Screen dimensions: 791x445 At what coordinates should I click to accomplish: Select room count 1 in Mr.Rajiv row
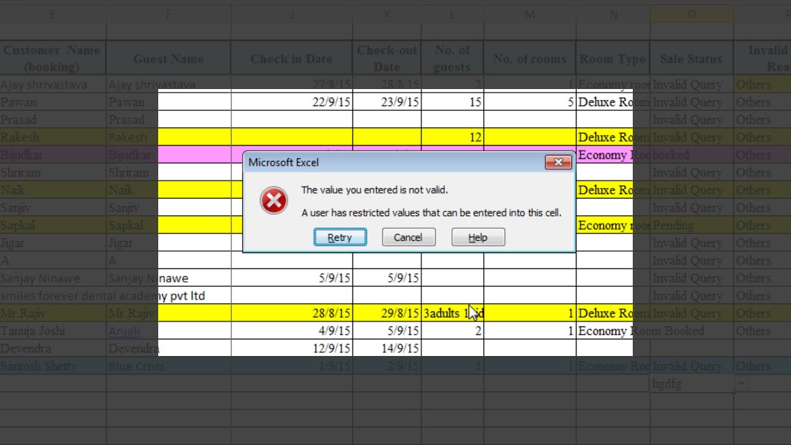tap(530, 313)
